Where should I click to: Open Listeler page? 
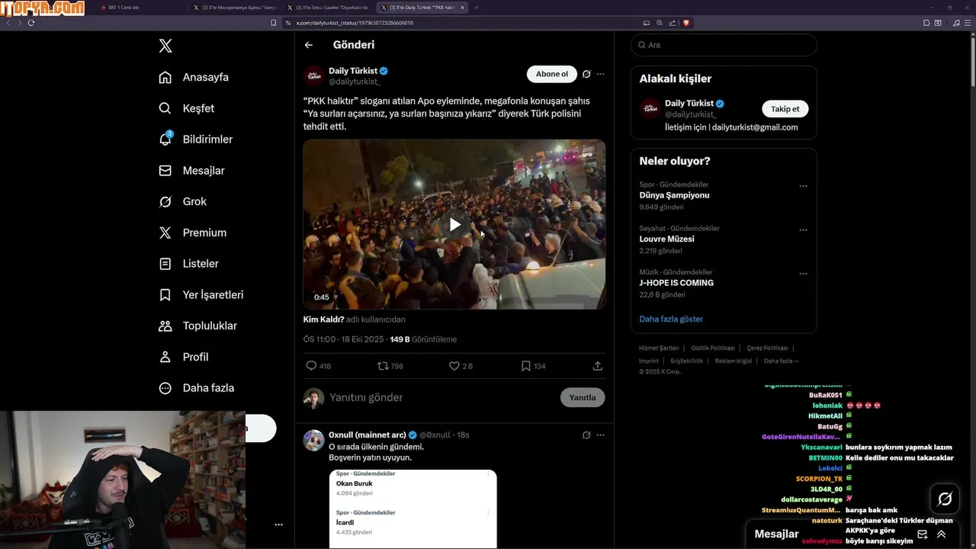tap(188, 264)
